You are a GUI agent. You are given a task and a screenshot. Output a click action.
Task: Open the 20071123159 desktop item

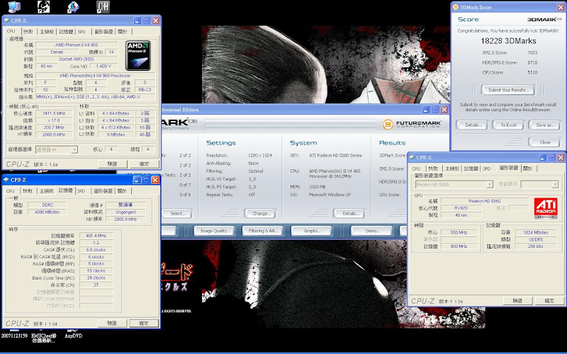[14, 336]
